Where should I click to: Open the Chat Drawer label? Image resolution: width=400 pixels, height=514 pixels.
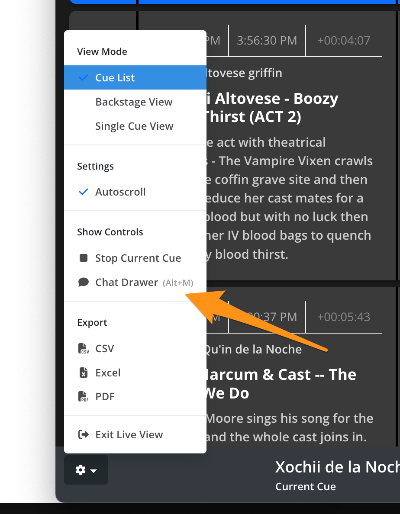tap(126, 283)
